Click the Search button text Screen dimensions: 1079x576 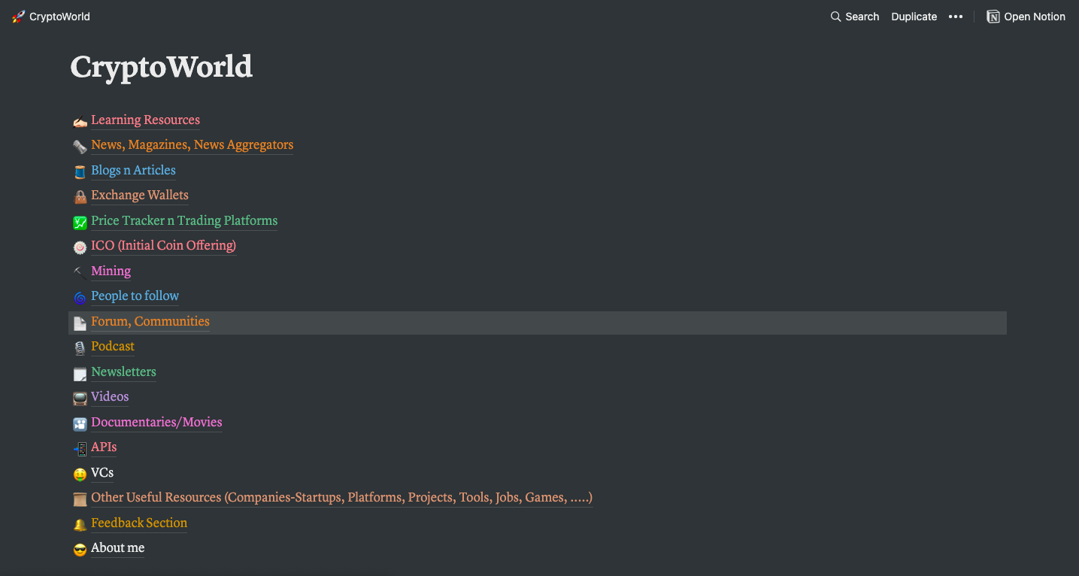coord(862,17)
